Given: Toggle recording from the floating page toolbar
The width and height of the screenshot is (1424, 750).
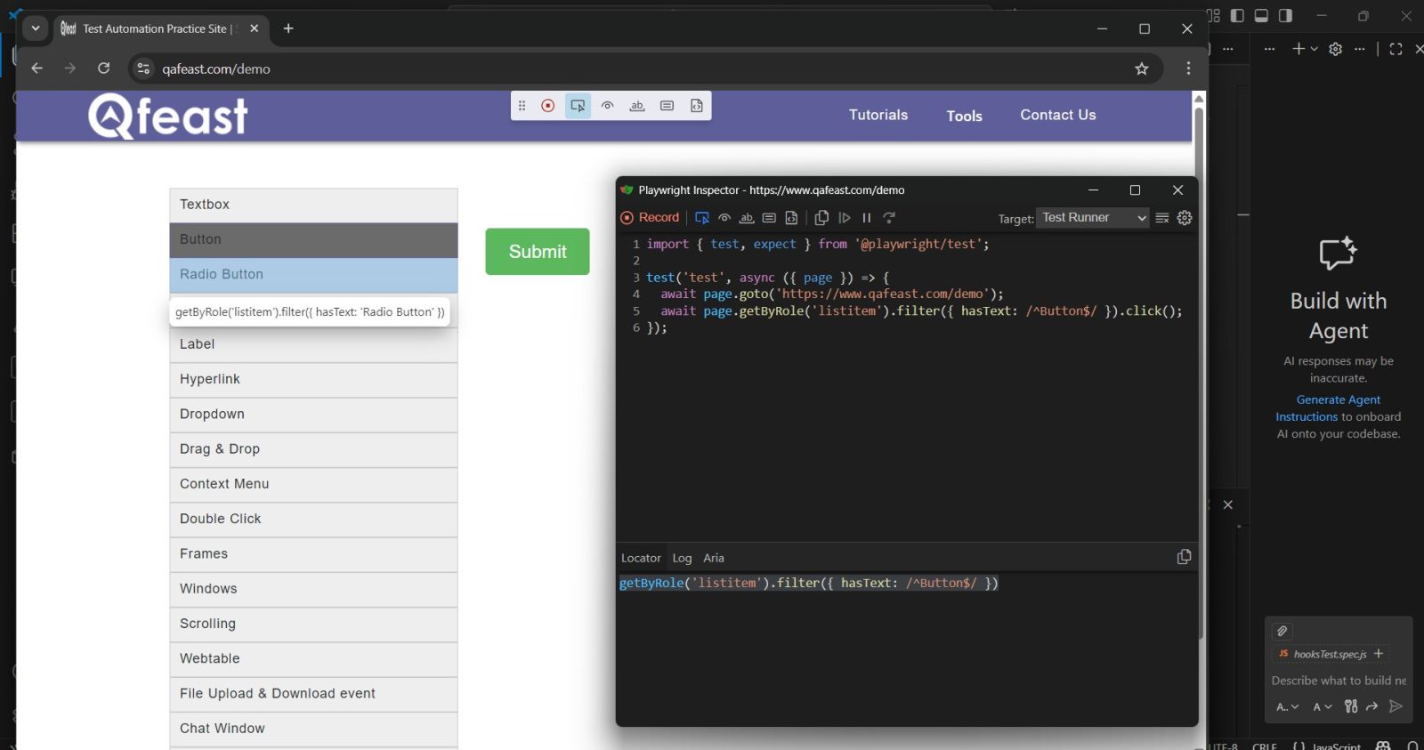Looking at the screenshot, I should coord(548,106).
